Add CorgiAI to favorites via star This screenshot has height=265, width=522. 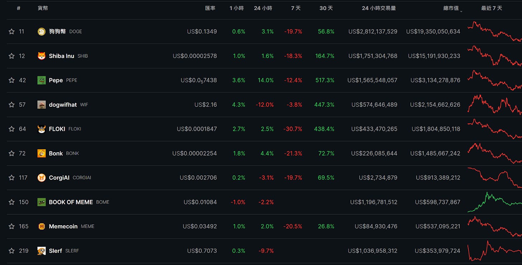pyautogui.click(x=11, y=178)
